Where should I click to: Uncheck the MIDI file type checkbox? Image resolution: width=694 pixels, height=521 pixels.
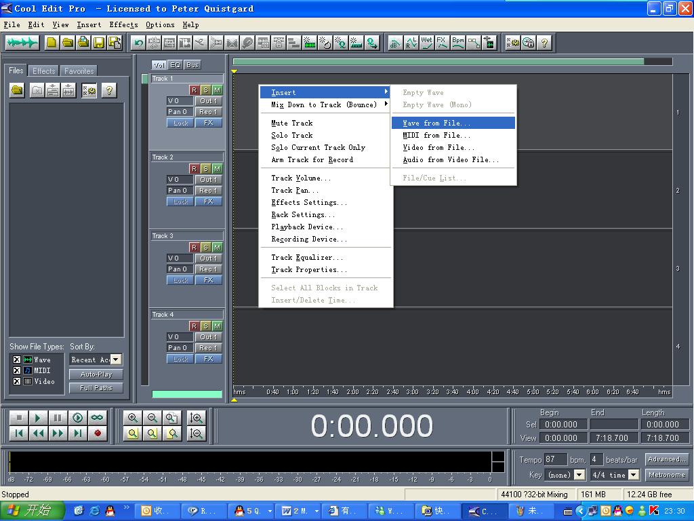point(17,370)
